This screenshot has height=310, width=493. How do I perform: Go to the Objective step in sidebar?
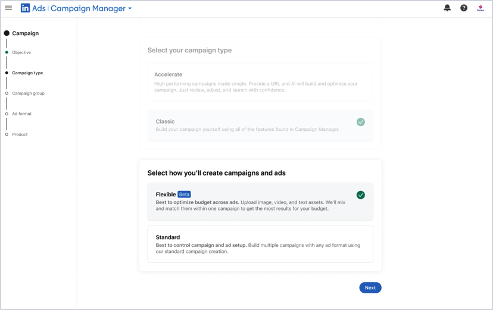[21, 52]
